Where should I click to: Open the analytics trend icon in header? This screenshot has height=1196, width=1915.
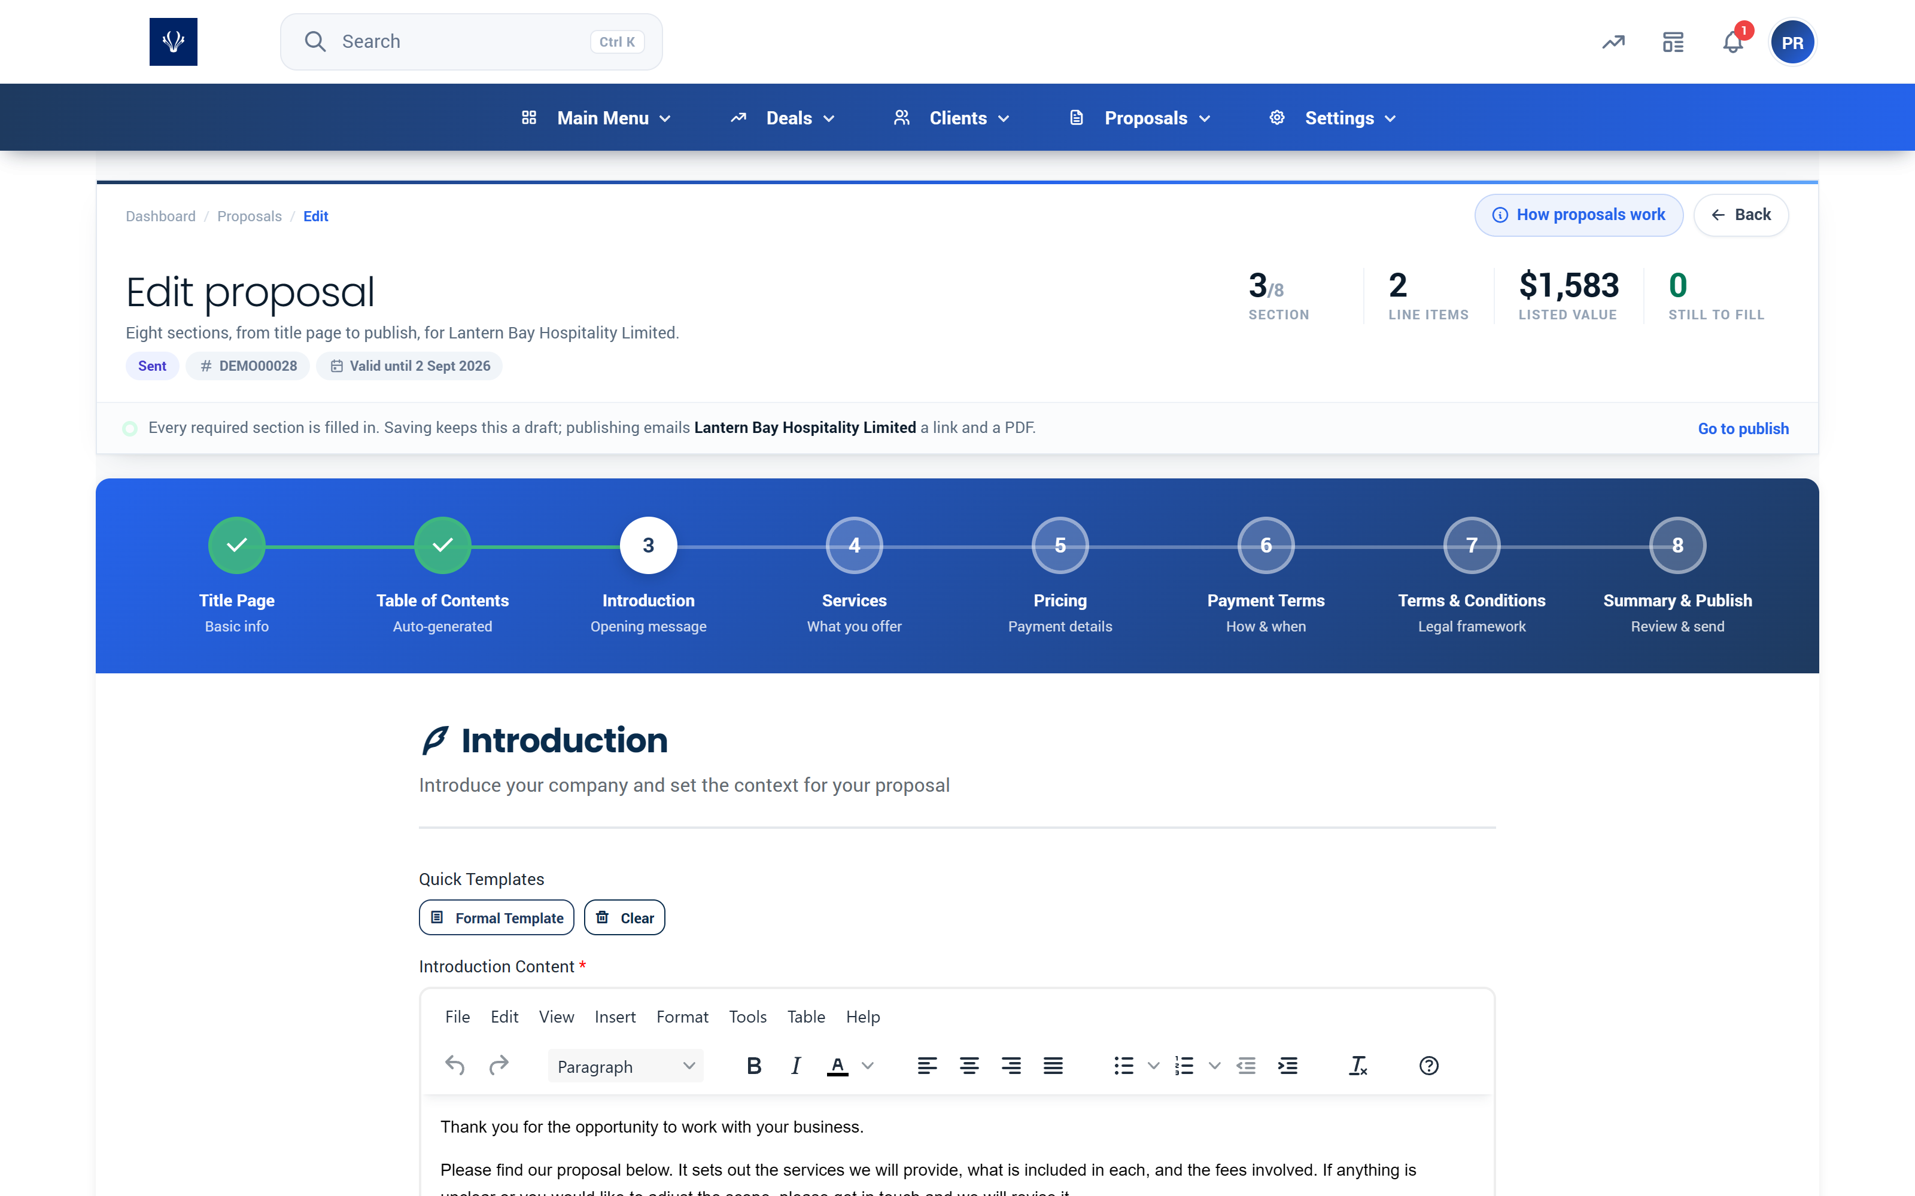1613,42
